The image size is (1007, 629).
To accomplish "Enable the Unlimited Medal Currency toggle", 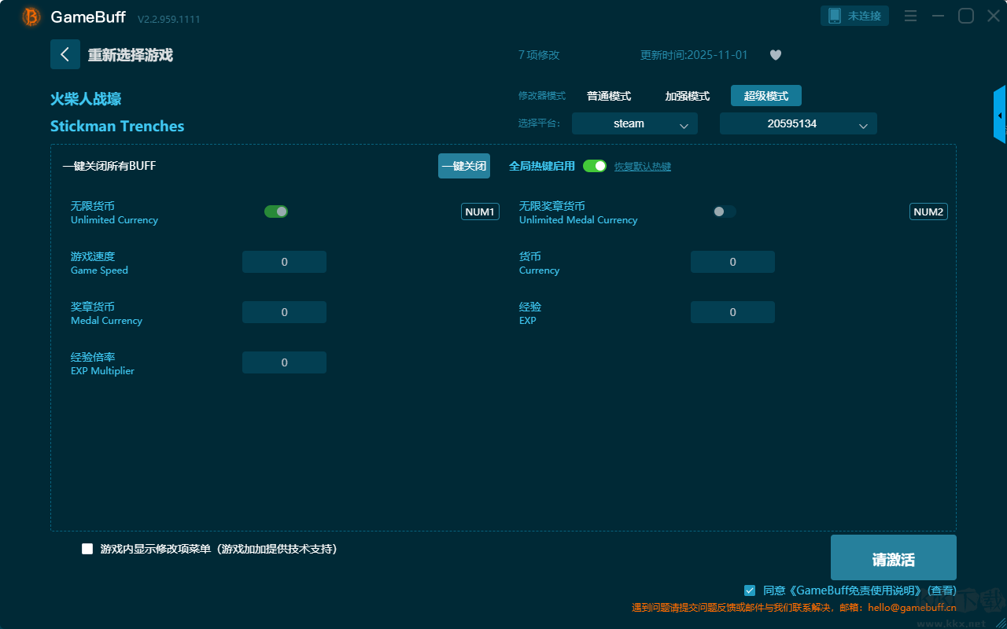I will (x=725, y=212).
